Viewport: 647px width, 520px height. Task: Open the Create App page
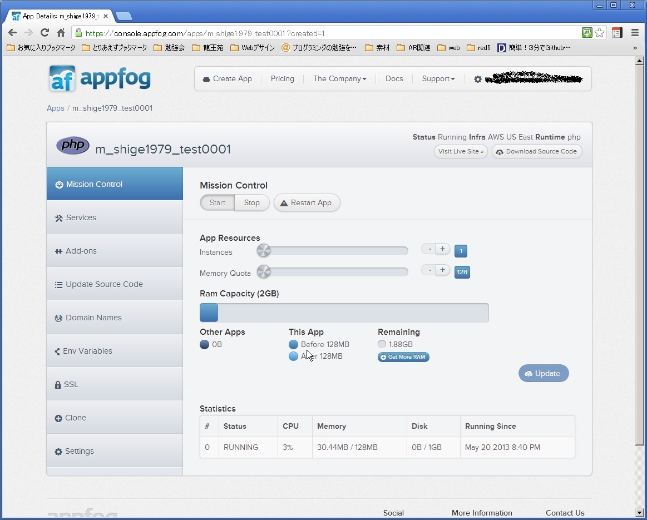coord(228,79)
